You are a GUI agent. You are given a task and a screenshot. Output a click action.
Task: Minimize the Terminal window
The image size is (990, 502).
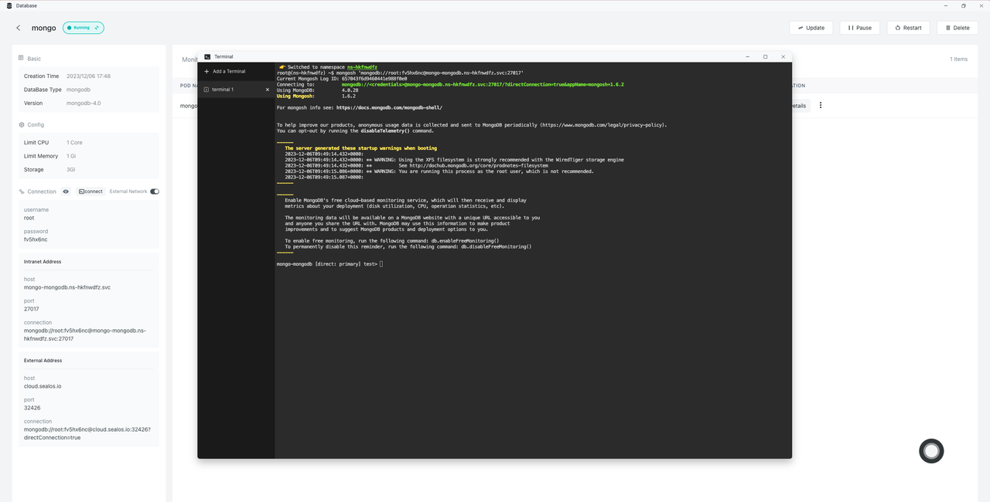coord(747,56)
